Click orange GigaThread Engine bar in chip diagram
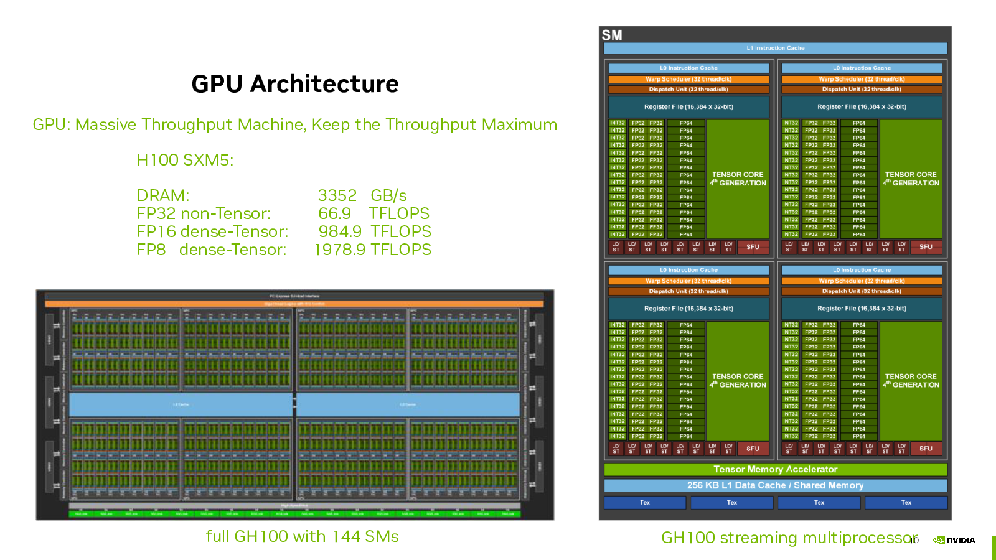The image size is (996, 560). [294, 304]
